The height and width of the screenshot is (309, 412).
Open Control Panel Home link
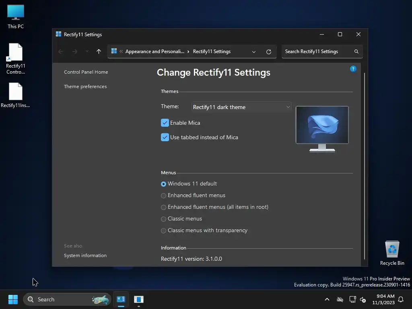[x=86, y=72]
